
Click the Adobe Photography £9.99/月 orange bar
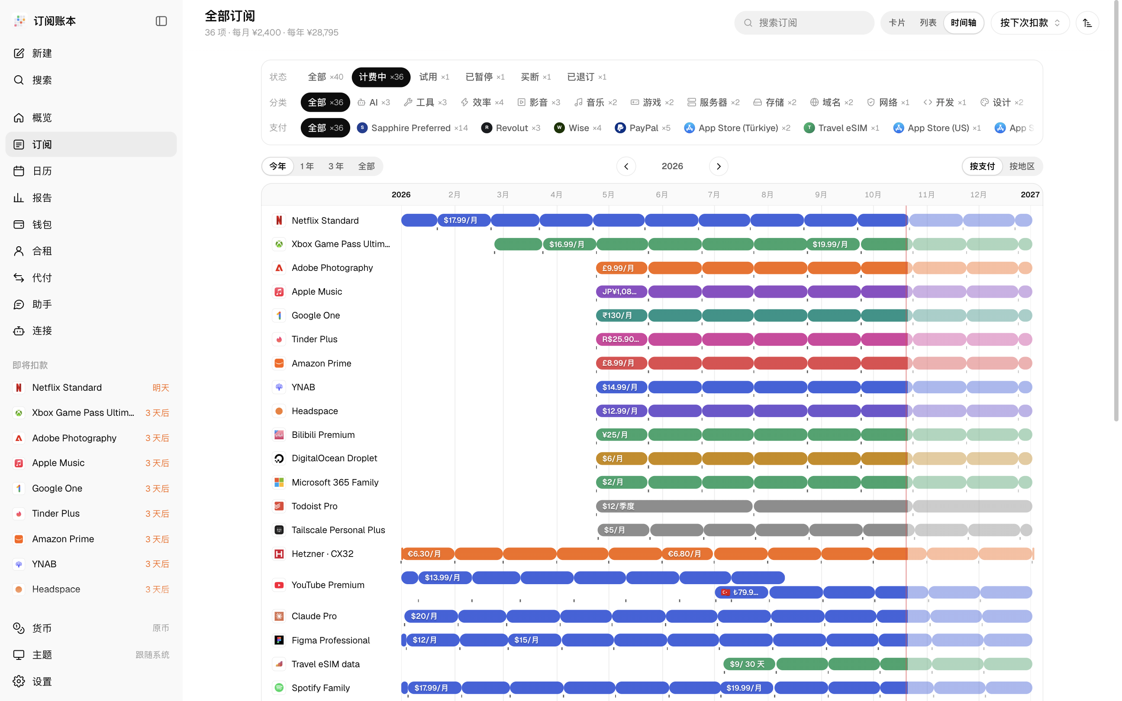coord(621,268)
